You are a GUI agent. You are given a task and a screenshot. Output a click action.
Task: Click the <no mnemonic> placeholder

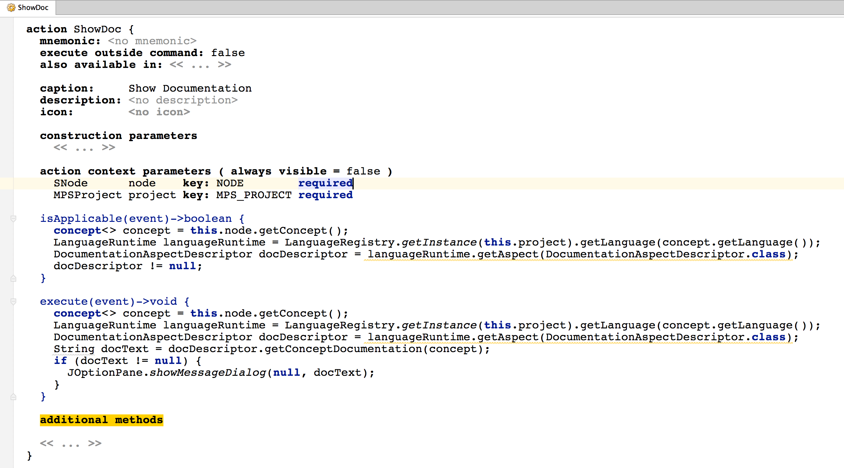point(152,41)
